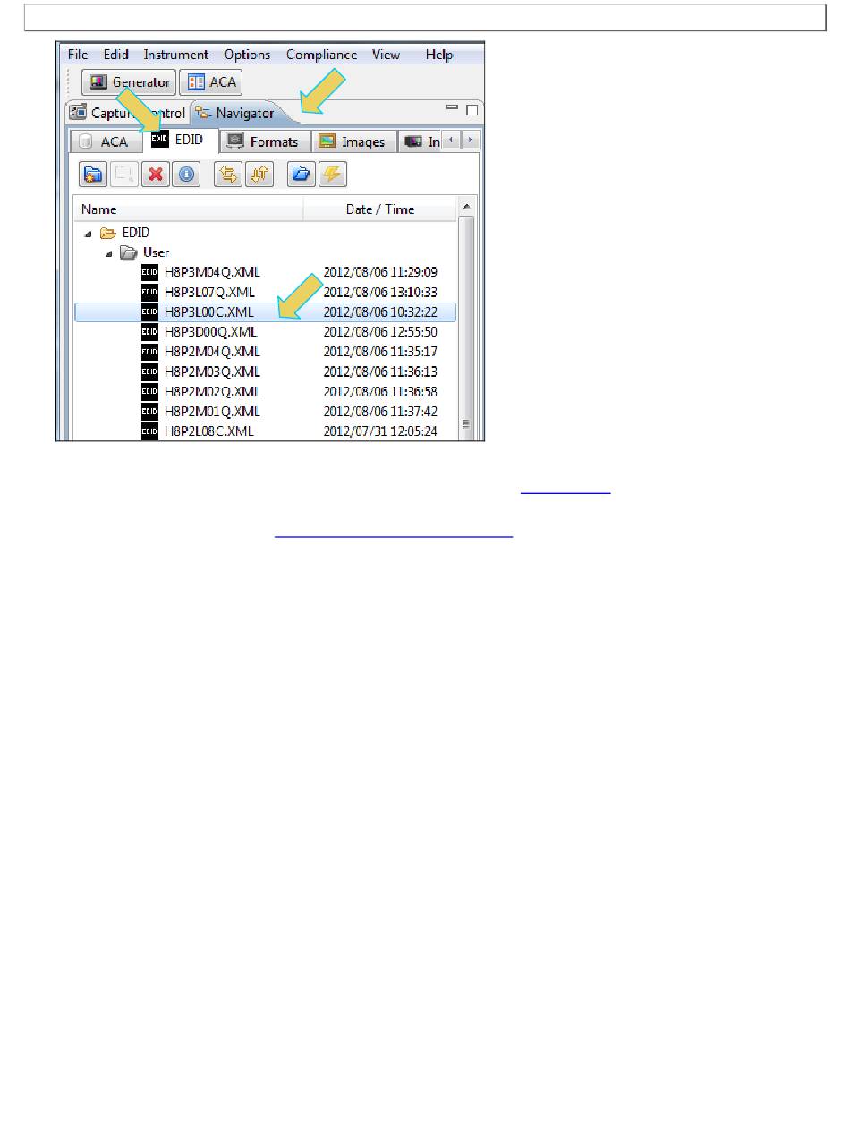The height and width of the screenshot is (1134, 850).
Task: Open the Compliance menu
Action: (x=321, y=55)
